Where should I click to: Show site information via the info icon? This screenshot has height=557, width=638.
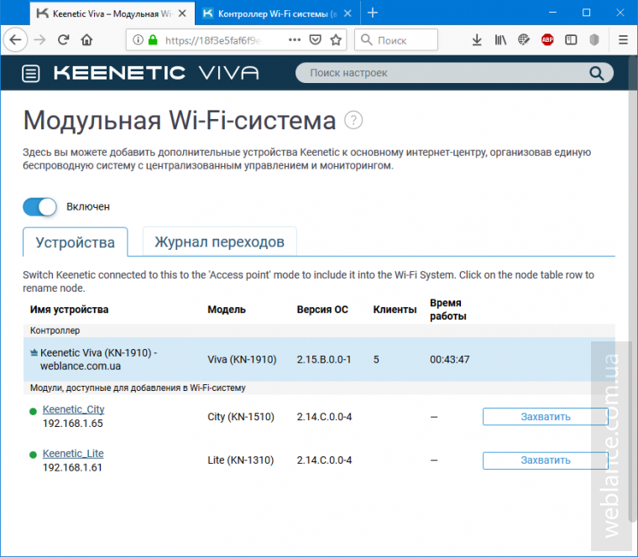(x=138, y=39)
